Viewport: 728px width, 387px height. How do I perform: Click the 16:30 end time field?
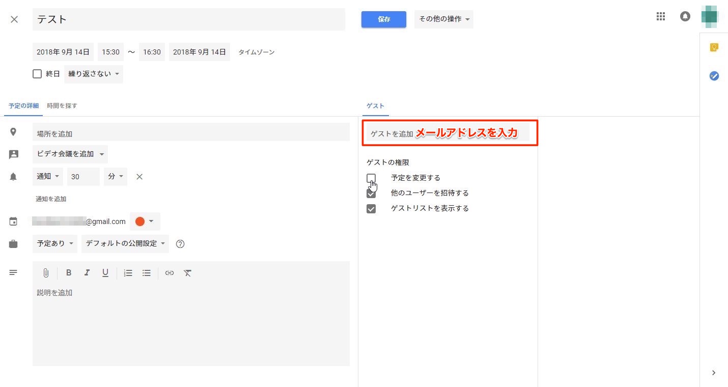152,52
